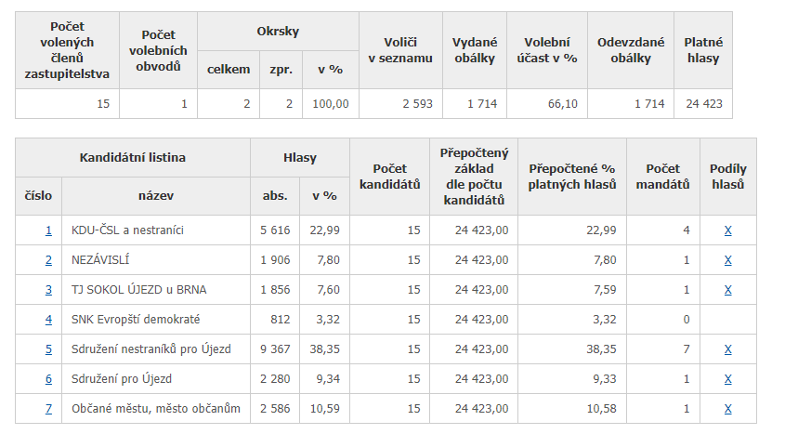This screenshot has width=785, height=434.
Task: Click the SNK Evropští demokraté name cell
Action: 156,320
